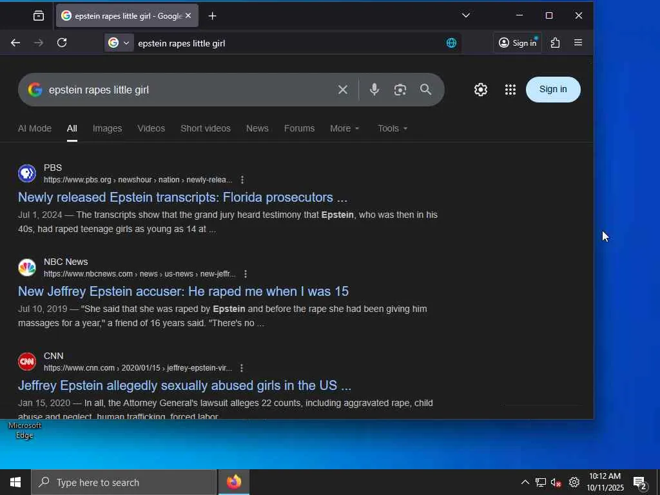Switch to the Images tab
Viewport: 660px width, 495px height.
[x=108, y=128]
